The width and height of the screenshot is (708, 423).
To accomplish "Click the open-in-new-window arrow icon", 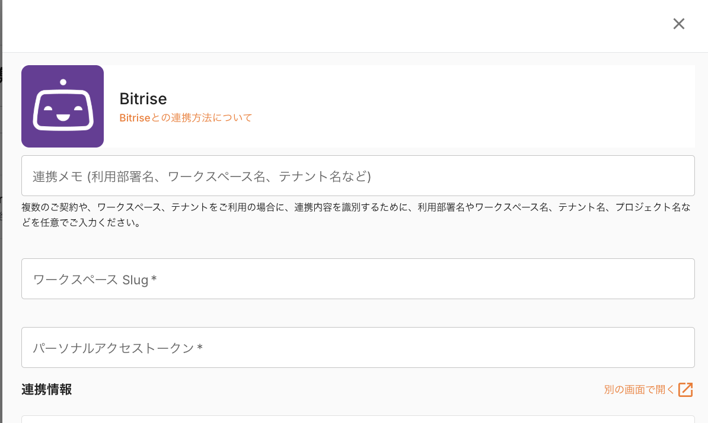I will coord(685,390).
